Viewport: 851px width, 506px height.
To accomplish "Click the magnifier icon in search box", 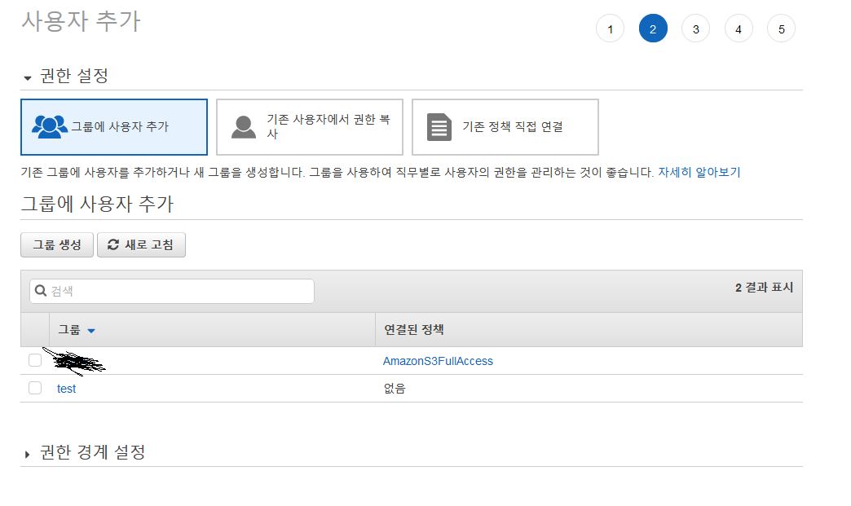I will coord(41,291).
